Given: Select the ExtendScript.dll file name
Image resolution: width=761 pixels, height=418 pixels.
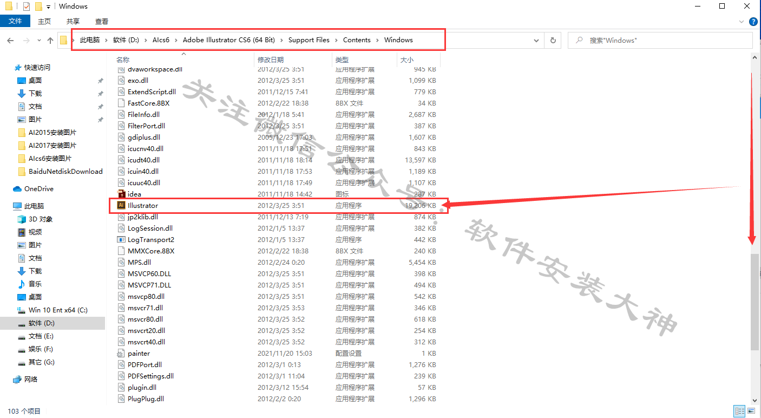Looking at the screenshot, I should point(152,92).
